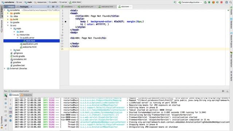This screenshot has height=131, width=233.
Task: Switch to the Project view tab
Action: pos(10,7)
